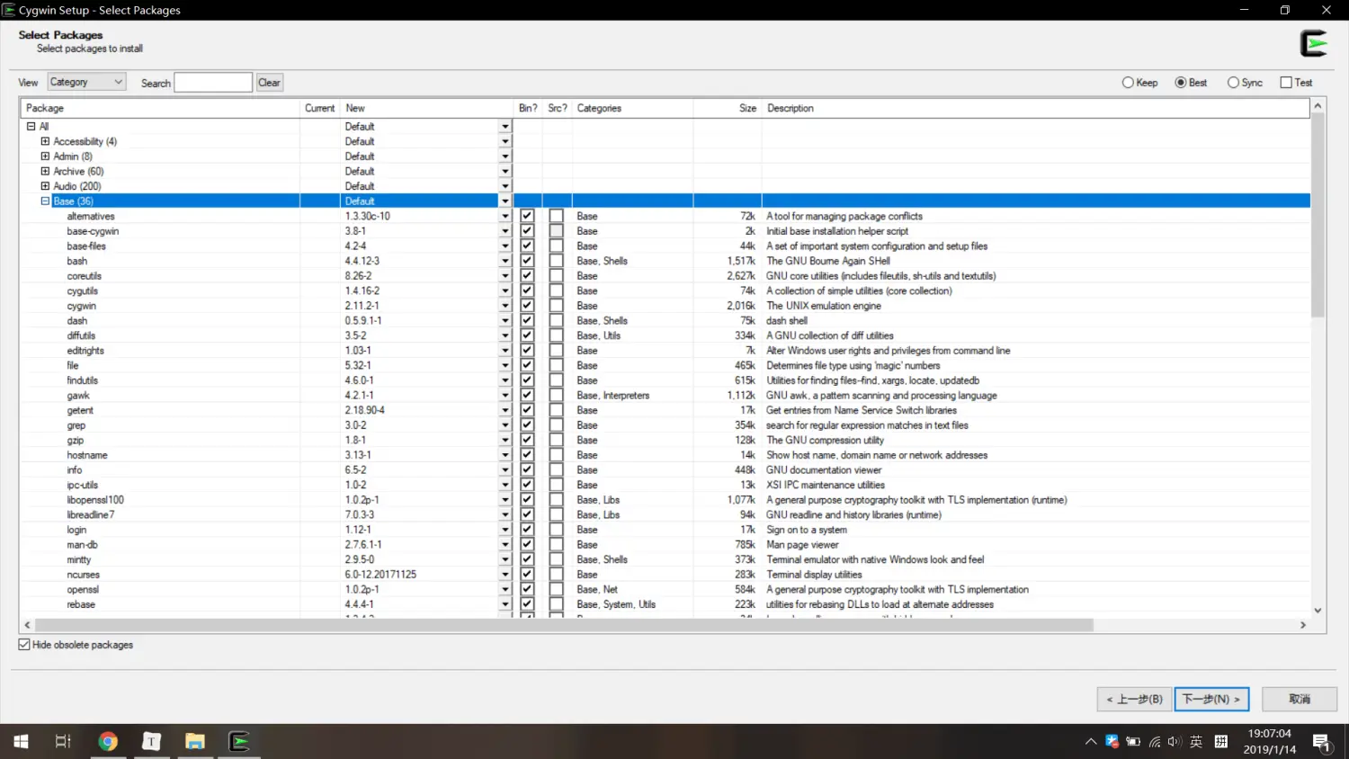Viewport: 1349px width, 759px height.
Task: Proceed with 下一步(N) button
Action: pos(1211,699)
